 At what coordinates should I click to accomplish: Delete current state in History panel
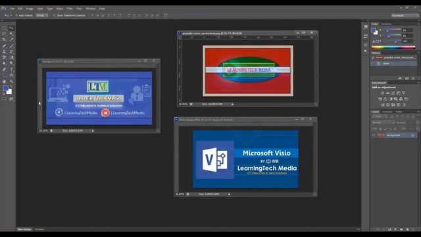pos(413,78)
